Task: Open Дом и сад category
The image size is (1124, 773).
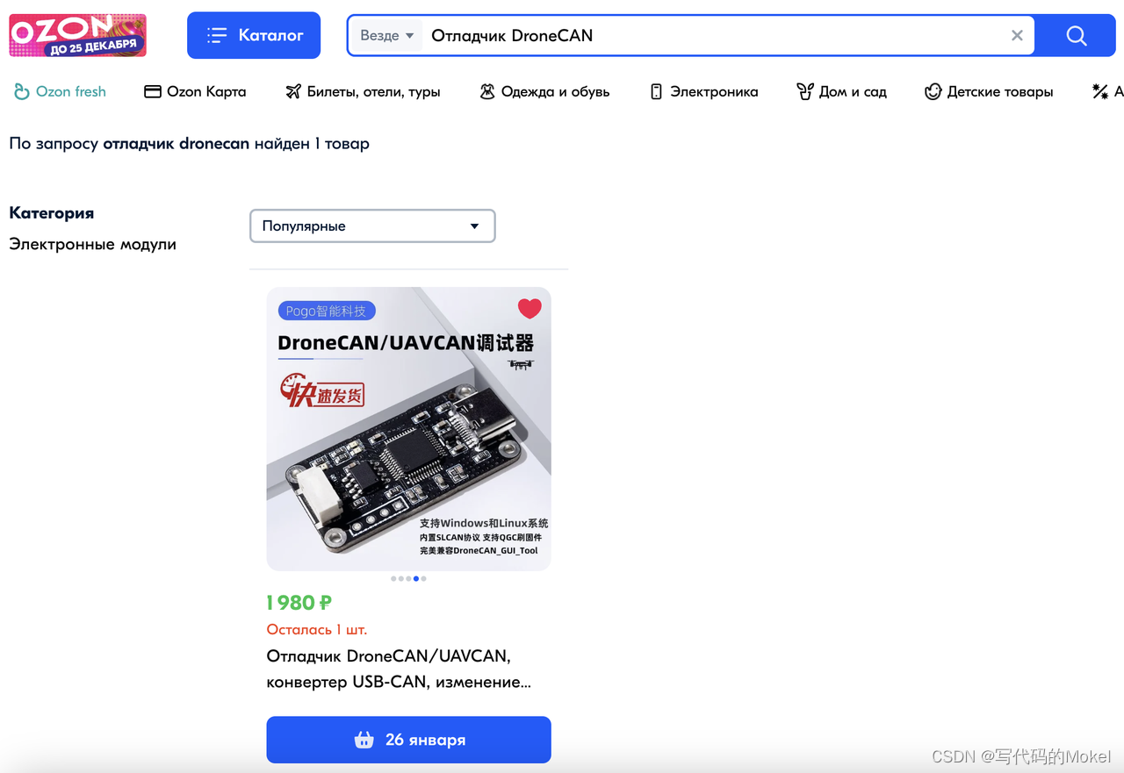Action: click(x=841, y=91)
